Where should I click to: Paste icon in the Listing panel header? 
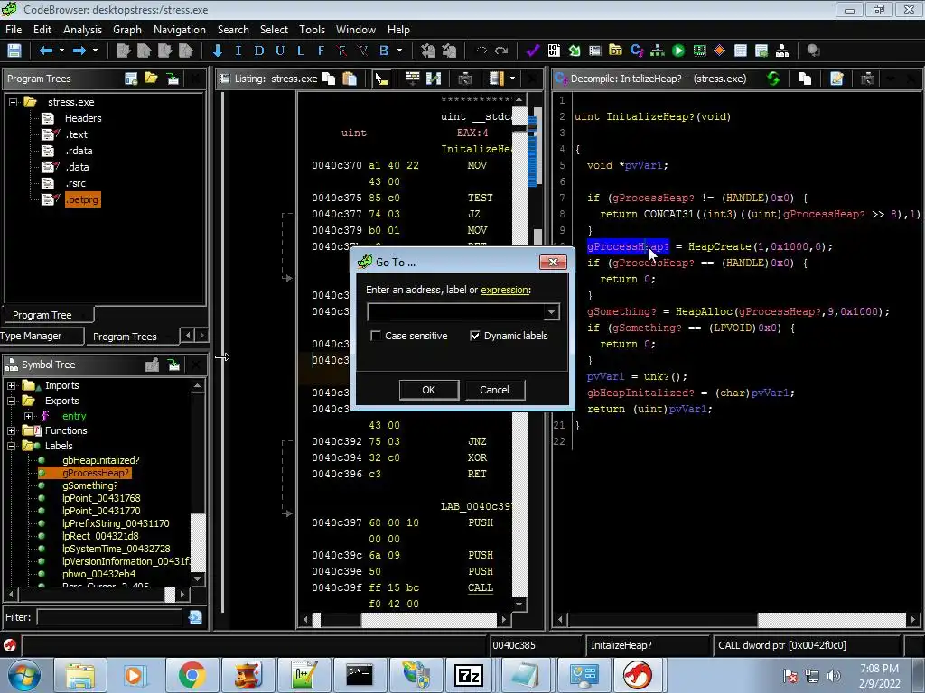350,79
